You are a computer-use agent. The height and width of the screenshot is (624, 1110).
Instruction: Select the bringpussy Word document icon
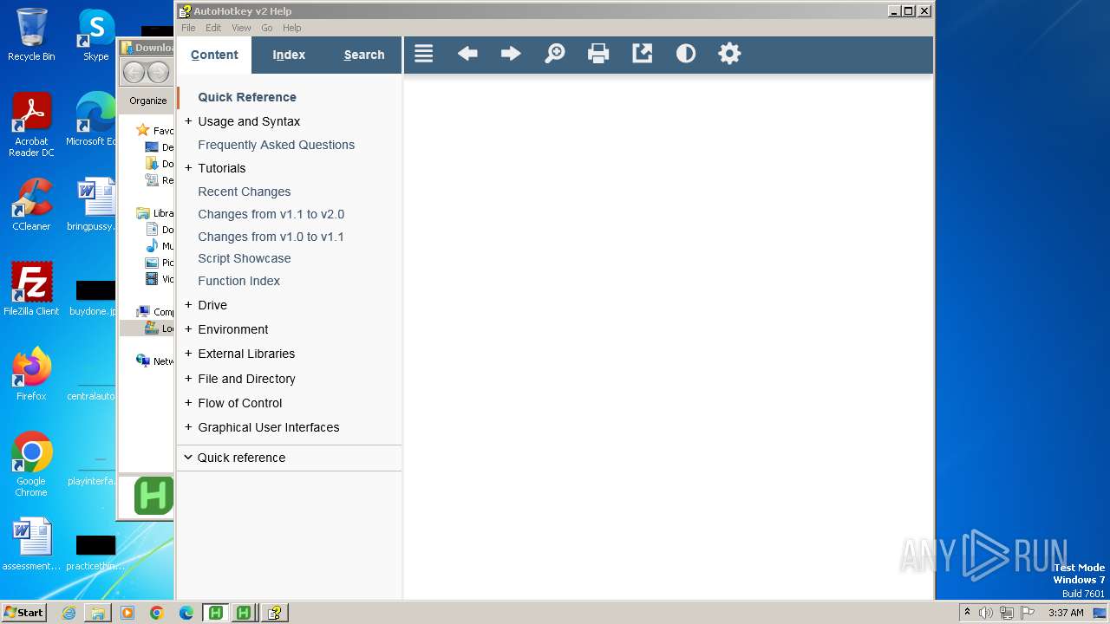click(93, 205)
